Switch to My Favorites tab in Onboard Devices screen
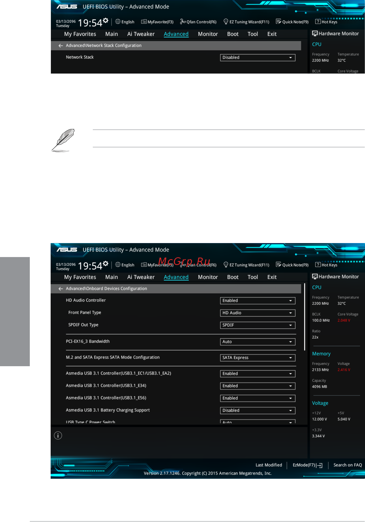Screen dimensions: 365x522 tap(80, 277)
